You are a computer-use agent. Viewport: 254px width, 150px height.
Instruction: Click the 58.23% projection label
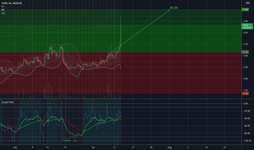tap(174, 8)
